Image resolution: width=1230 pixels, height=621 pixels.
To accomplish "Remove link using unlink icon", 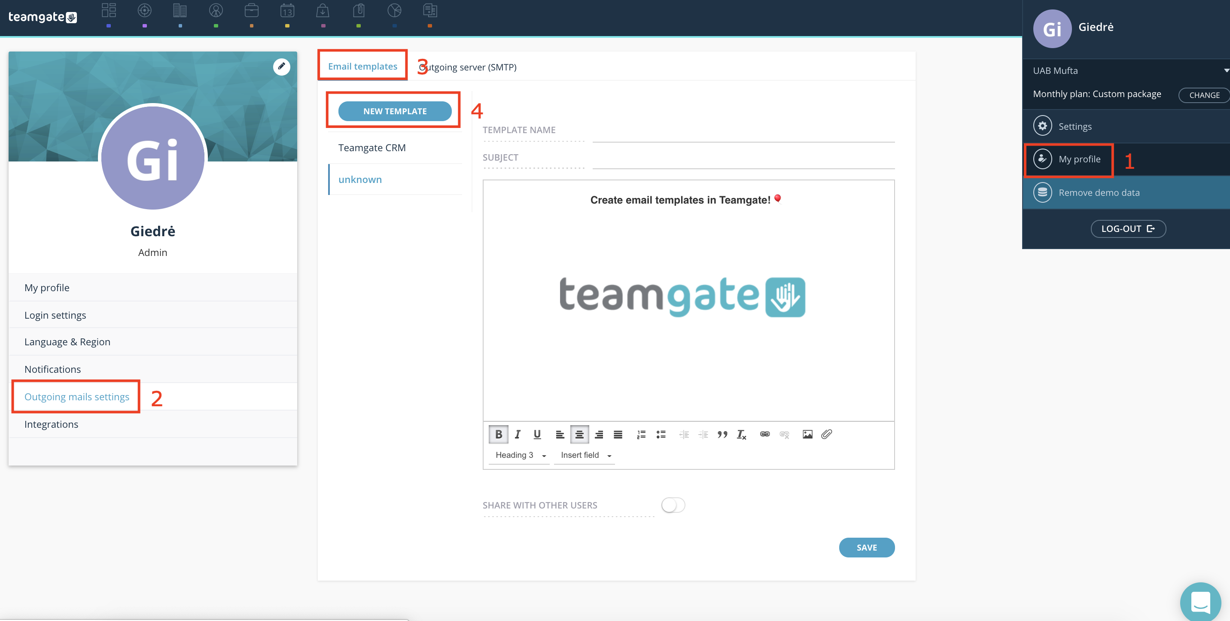I will pos(785,434).
